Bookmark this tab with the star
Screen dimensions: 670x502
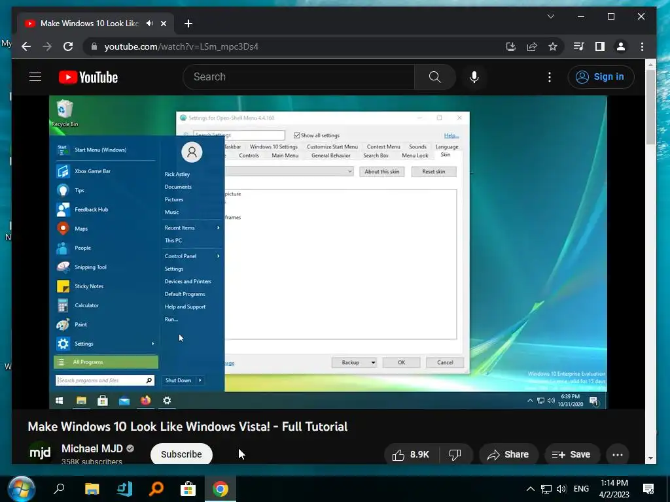tap(553, 46)
